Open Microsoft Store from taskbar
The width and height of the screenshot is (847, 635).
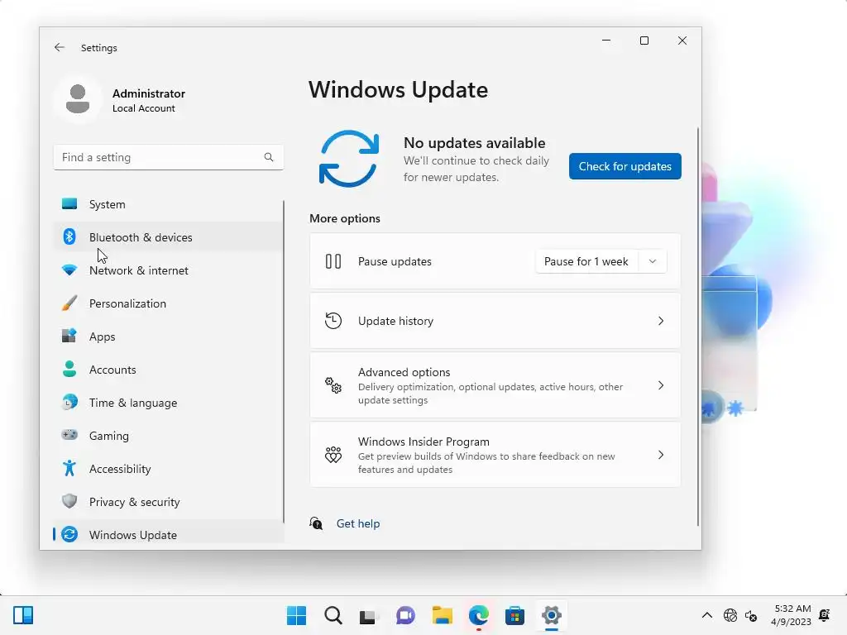(x=514, y=615)
